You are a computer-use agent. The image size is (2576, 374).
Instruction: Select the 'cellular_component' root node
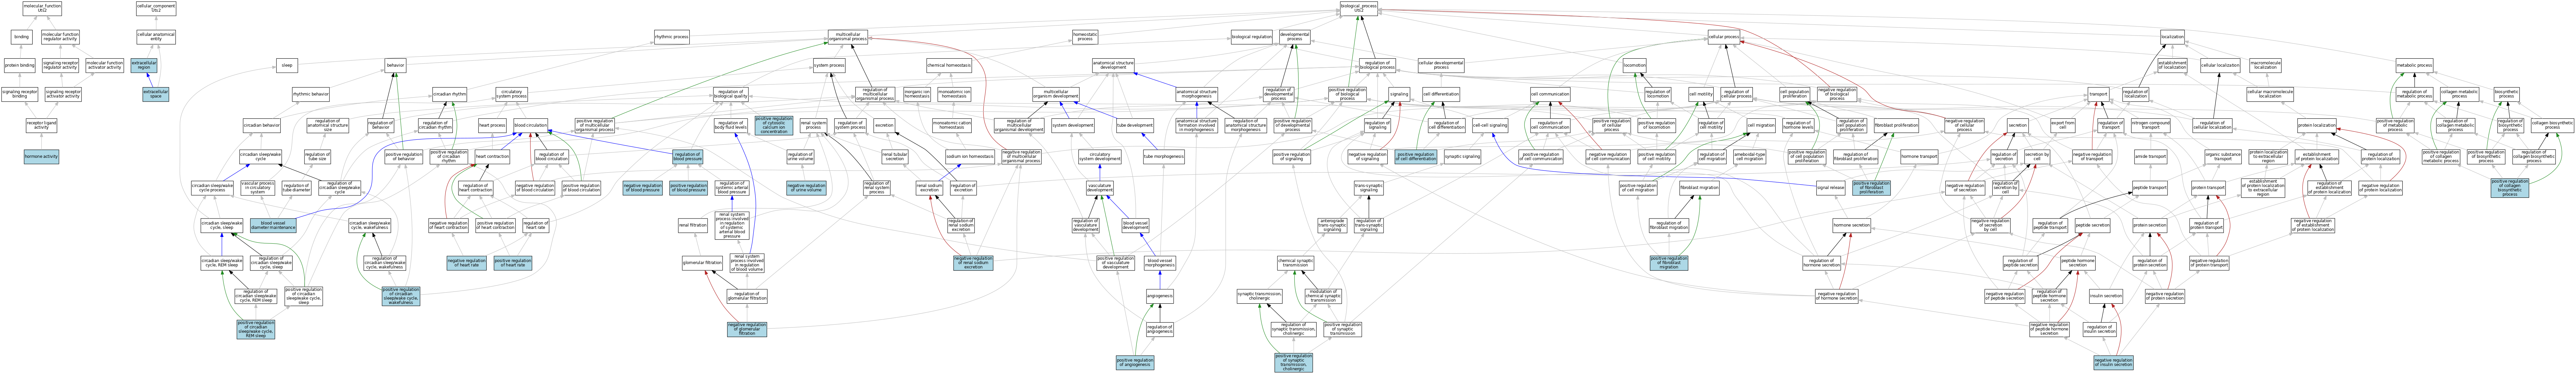click(x=156, y=8)
